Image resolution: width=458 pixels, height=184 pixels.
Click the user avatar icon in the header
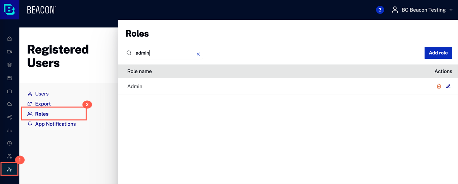coord(395,10)
